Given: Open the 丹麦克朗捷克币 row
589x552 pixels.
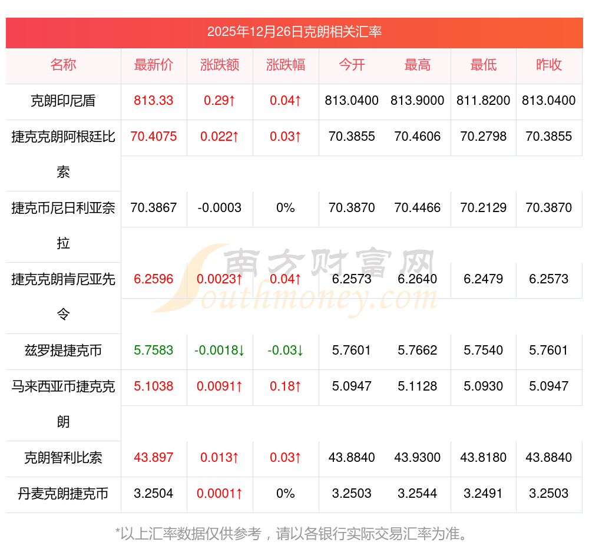Looking at the screenshot, I should click(x=63, y=493).
